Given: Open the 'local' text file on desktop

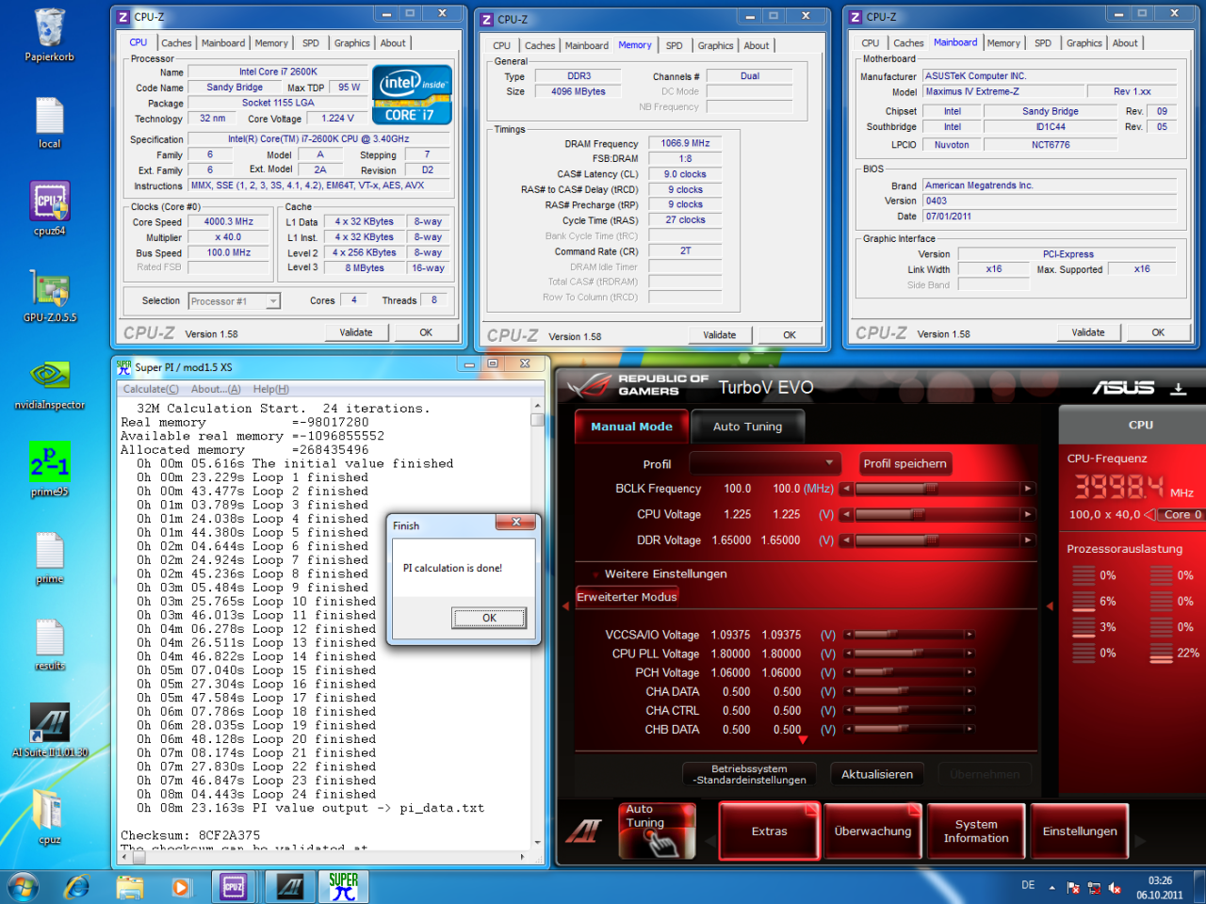Looking at the screenshot, I should (x=49, y=122).
